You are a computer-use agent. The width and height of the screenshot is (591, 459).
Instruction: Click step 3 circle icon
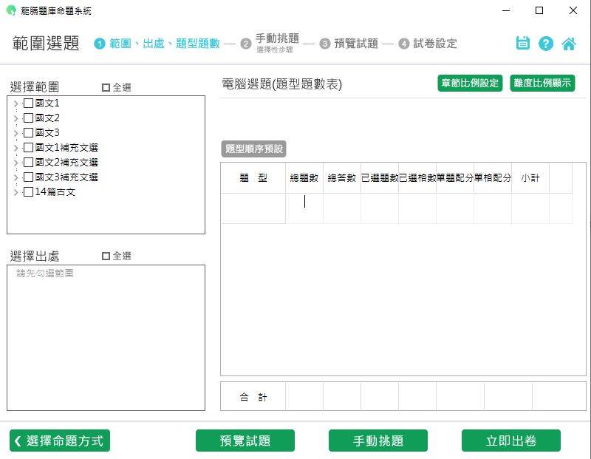pos(324,44)
